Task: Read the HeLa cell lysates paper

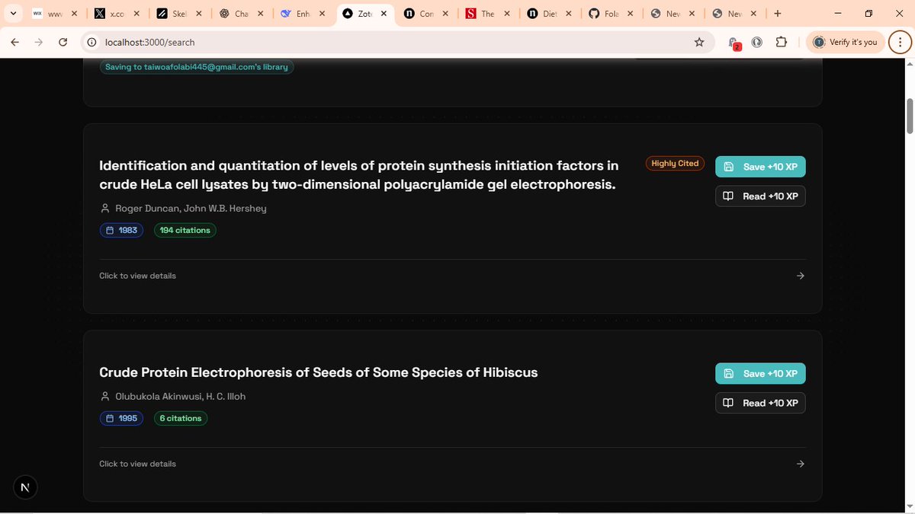Action: pos(760,196)
